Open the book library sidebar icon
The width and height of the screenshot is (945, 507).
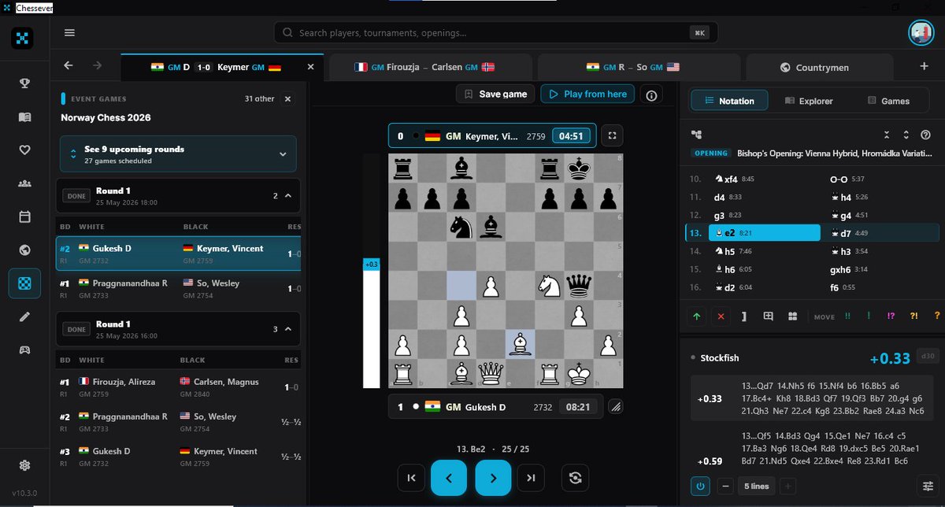pyautogui.click(x=24, y=117)
